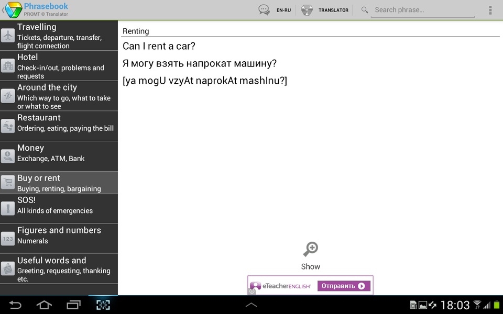Tap the transliteration '[ya mogU vzyAt naprokAt mashInu?]'
This screenshot has width=503, height=314.
[x=205, y=81]
